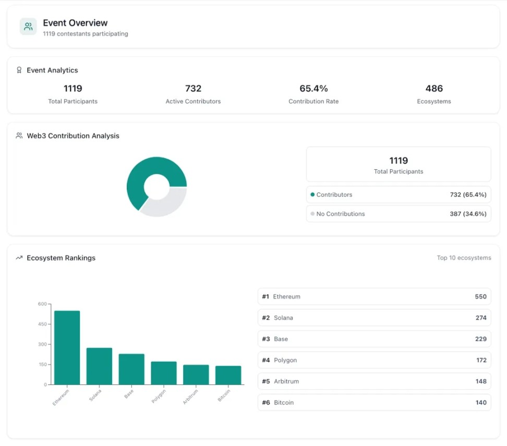The width and height of the screenshot is (507, 446).
Task: Click the Ethereum bar in the chart
Action: tap(67, 348)
